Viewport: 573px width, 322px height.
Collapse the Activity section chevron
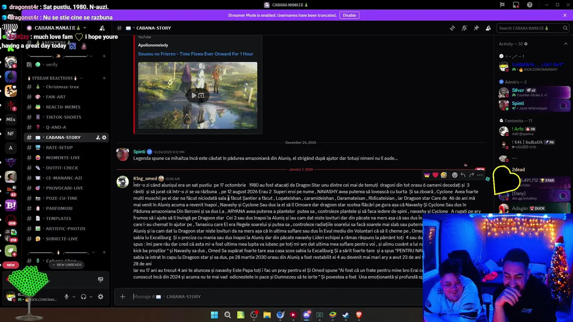tap(566, 44)
